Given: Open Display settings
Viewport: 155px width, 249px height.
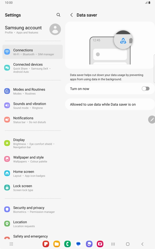Looking at the screenshot, I should pyautogui.click(x=32, y=143).
